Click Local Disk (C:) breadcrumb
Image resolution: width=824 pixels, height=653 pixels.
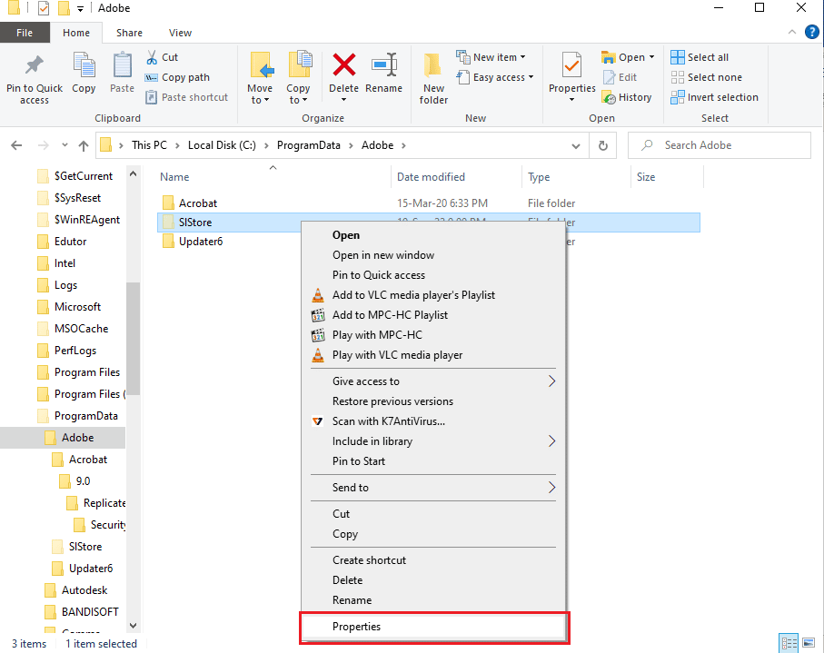coord(222,145)
